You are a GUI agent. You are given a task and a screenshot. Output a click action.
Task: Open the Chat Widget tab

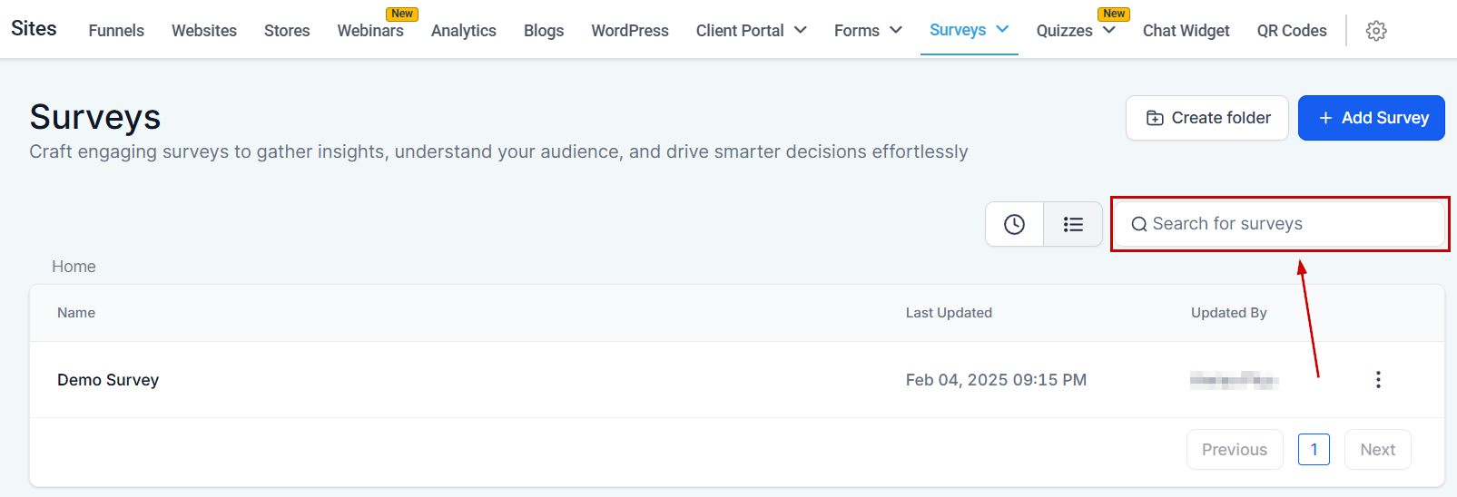(1186, 31)
